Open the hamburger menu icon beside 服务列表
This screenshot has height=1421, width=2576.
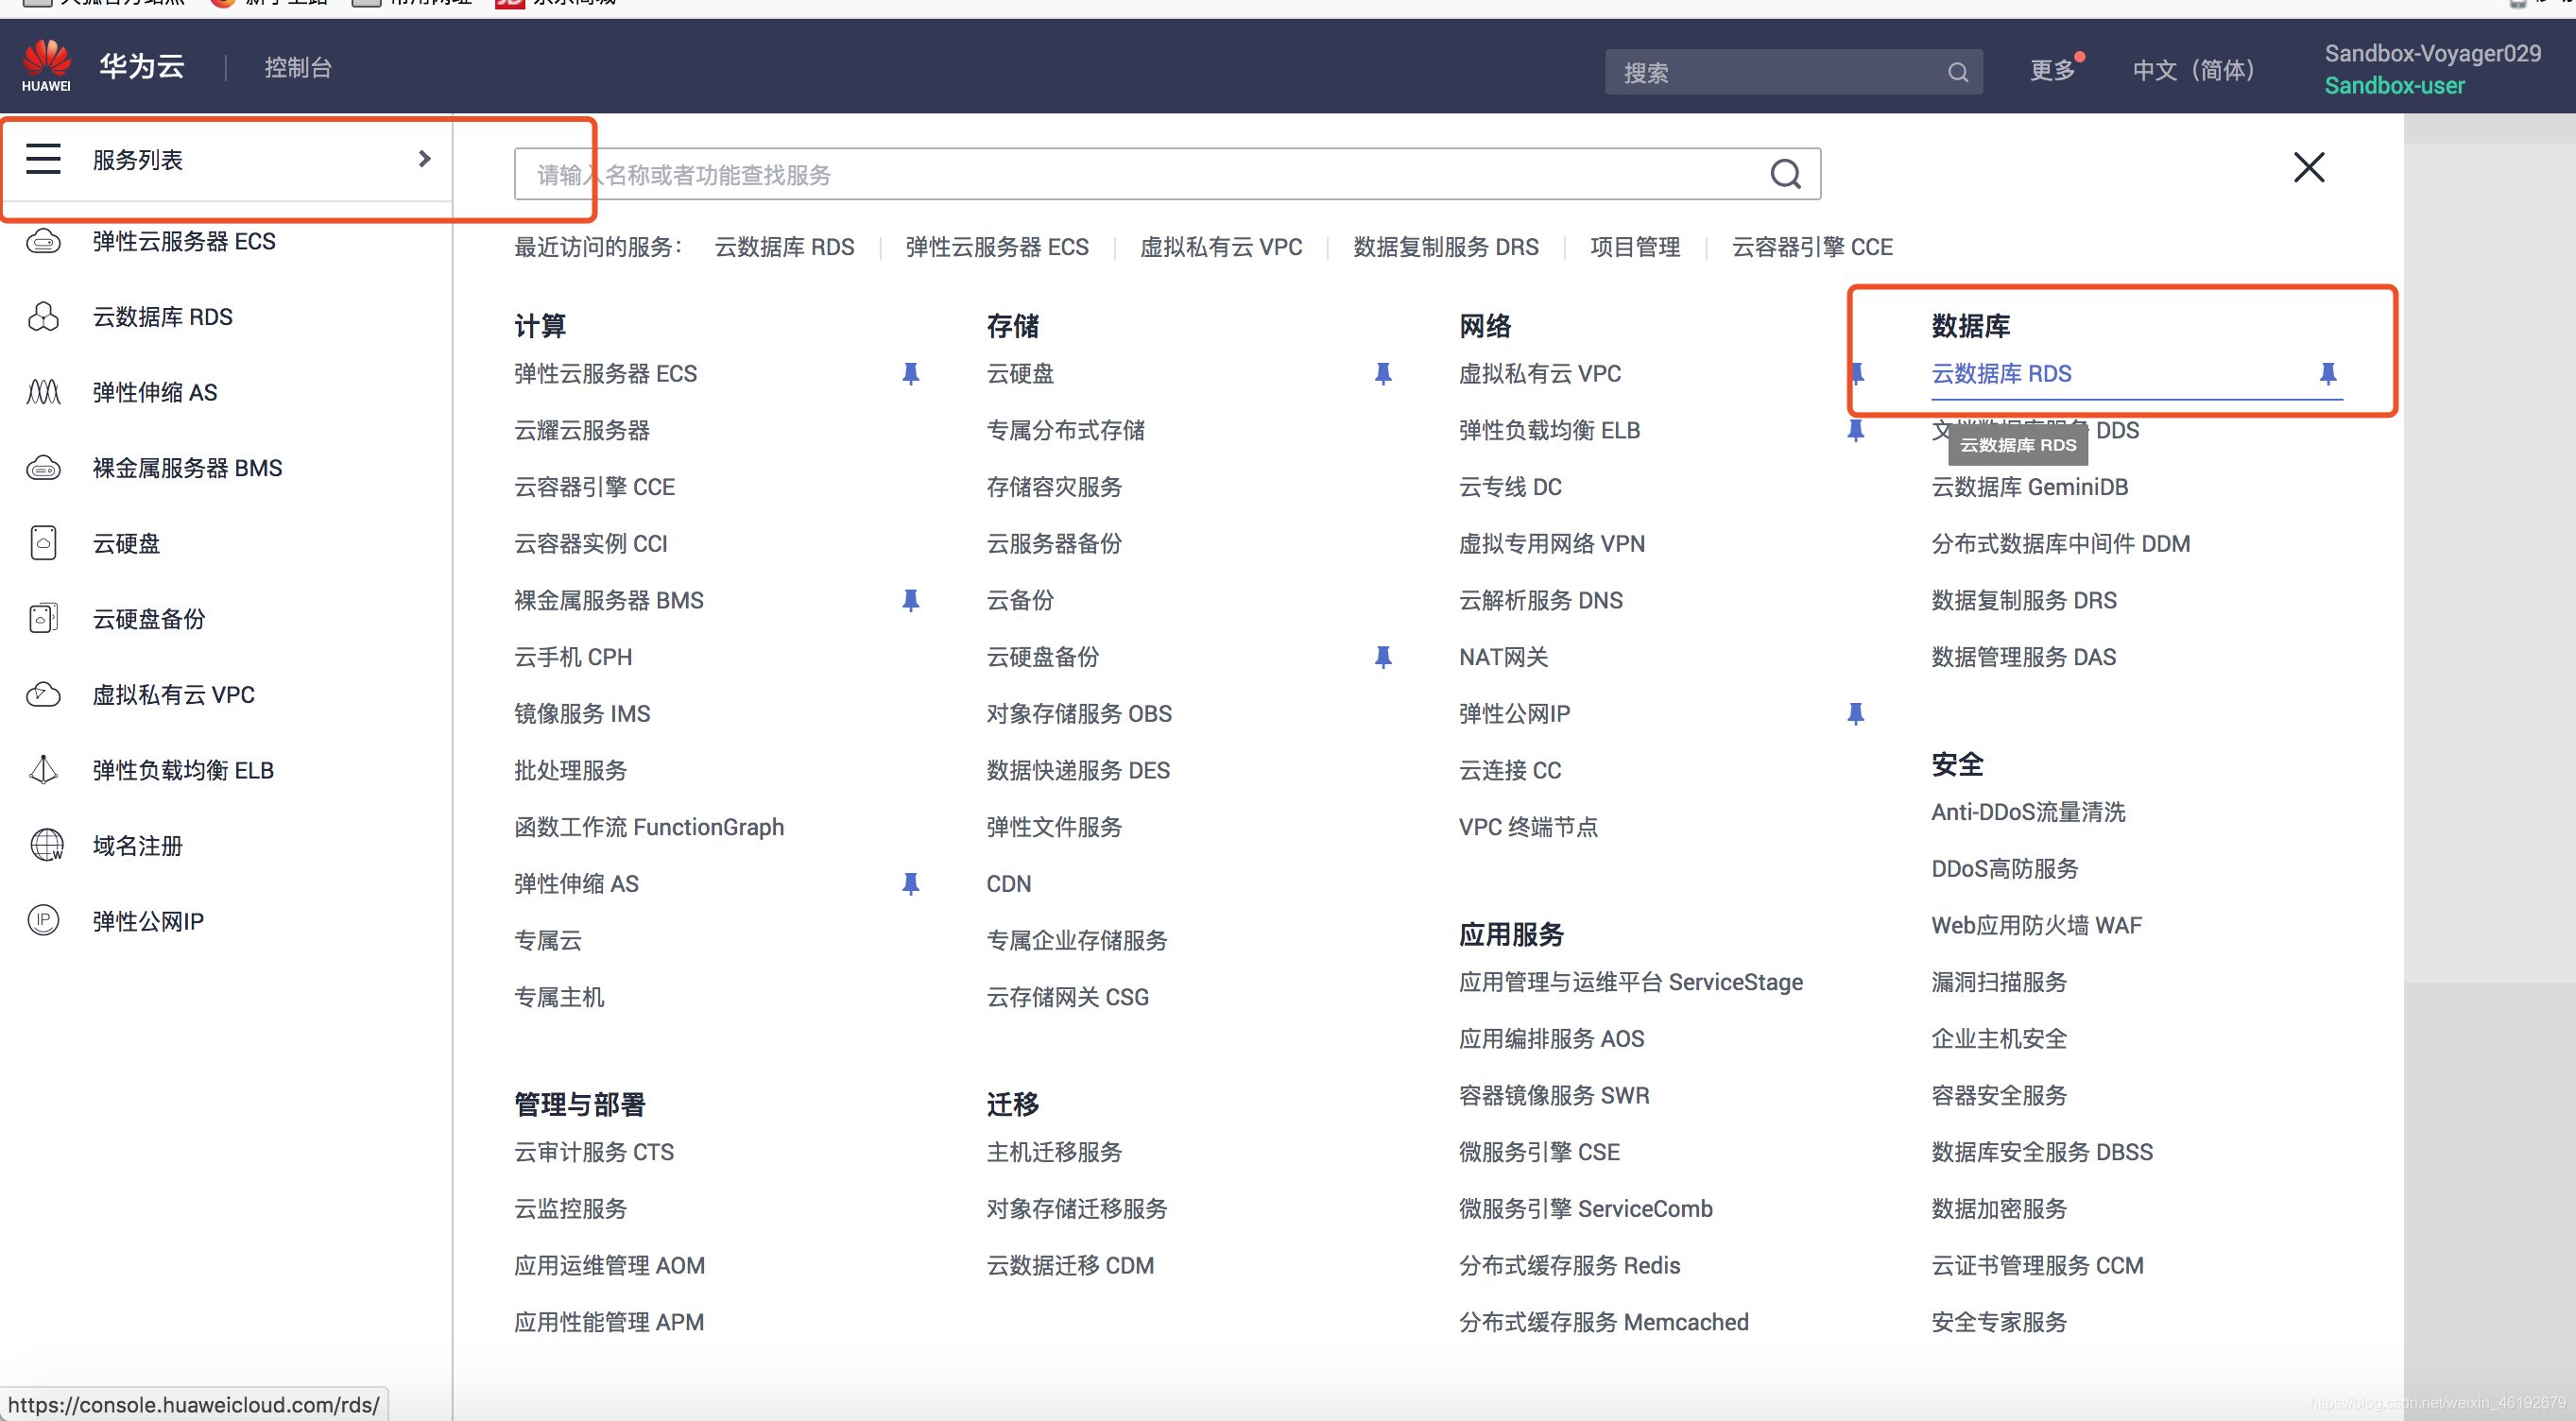[x=43, y=159]
